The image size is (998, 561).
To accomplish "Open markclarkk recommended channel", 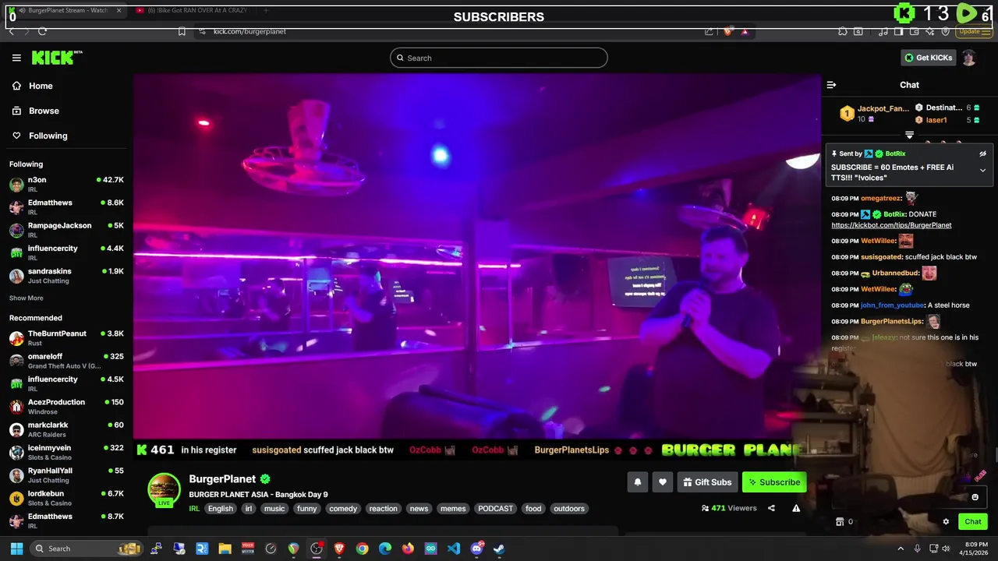I will (66, 429).
